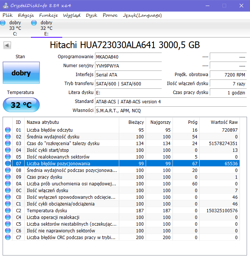The image size is (250, 257).
Task: Open the Pomoc menu
Action: click(110, 15)
